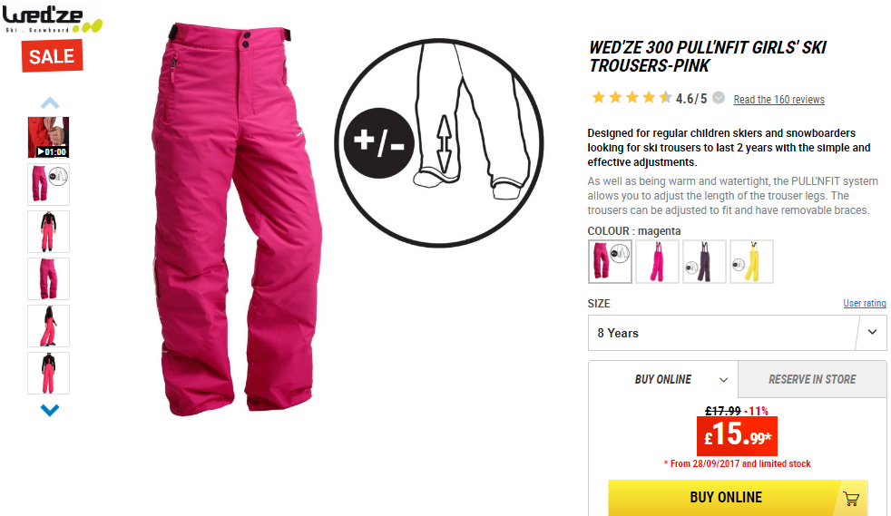Choose the dark purple trousers colour option
The width and height of the screenshot is (891, 516).
pos(704,262)
